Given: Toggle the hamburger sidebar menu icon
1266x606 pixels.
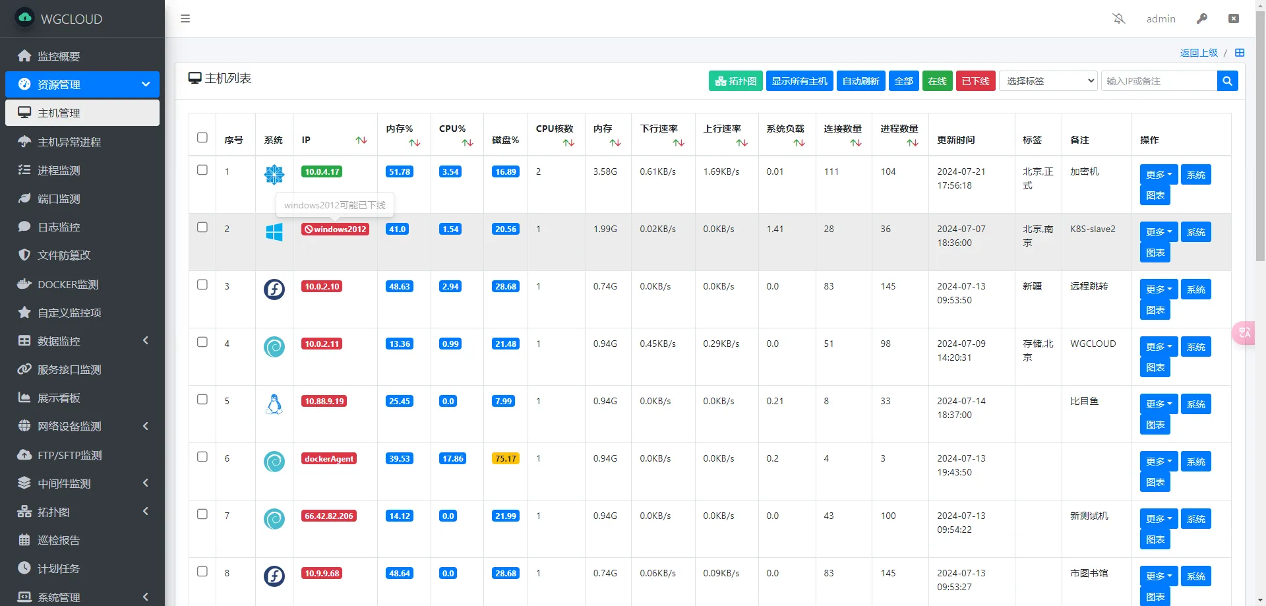Looking at the screenshot, I should pyautogui.click(x=185, y=18).
